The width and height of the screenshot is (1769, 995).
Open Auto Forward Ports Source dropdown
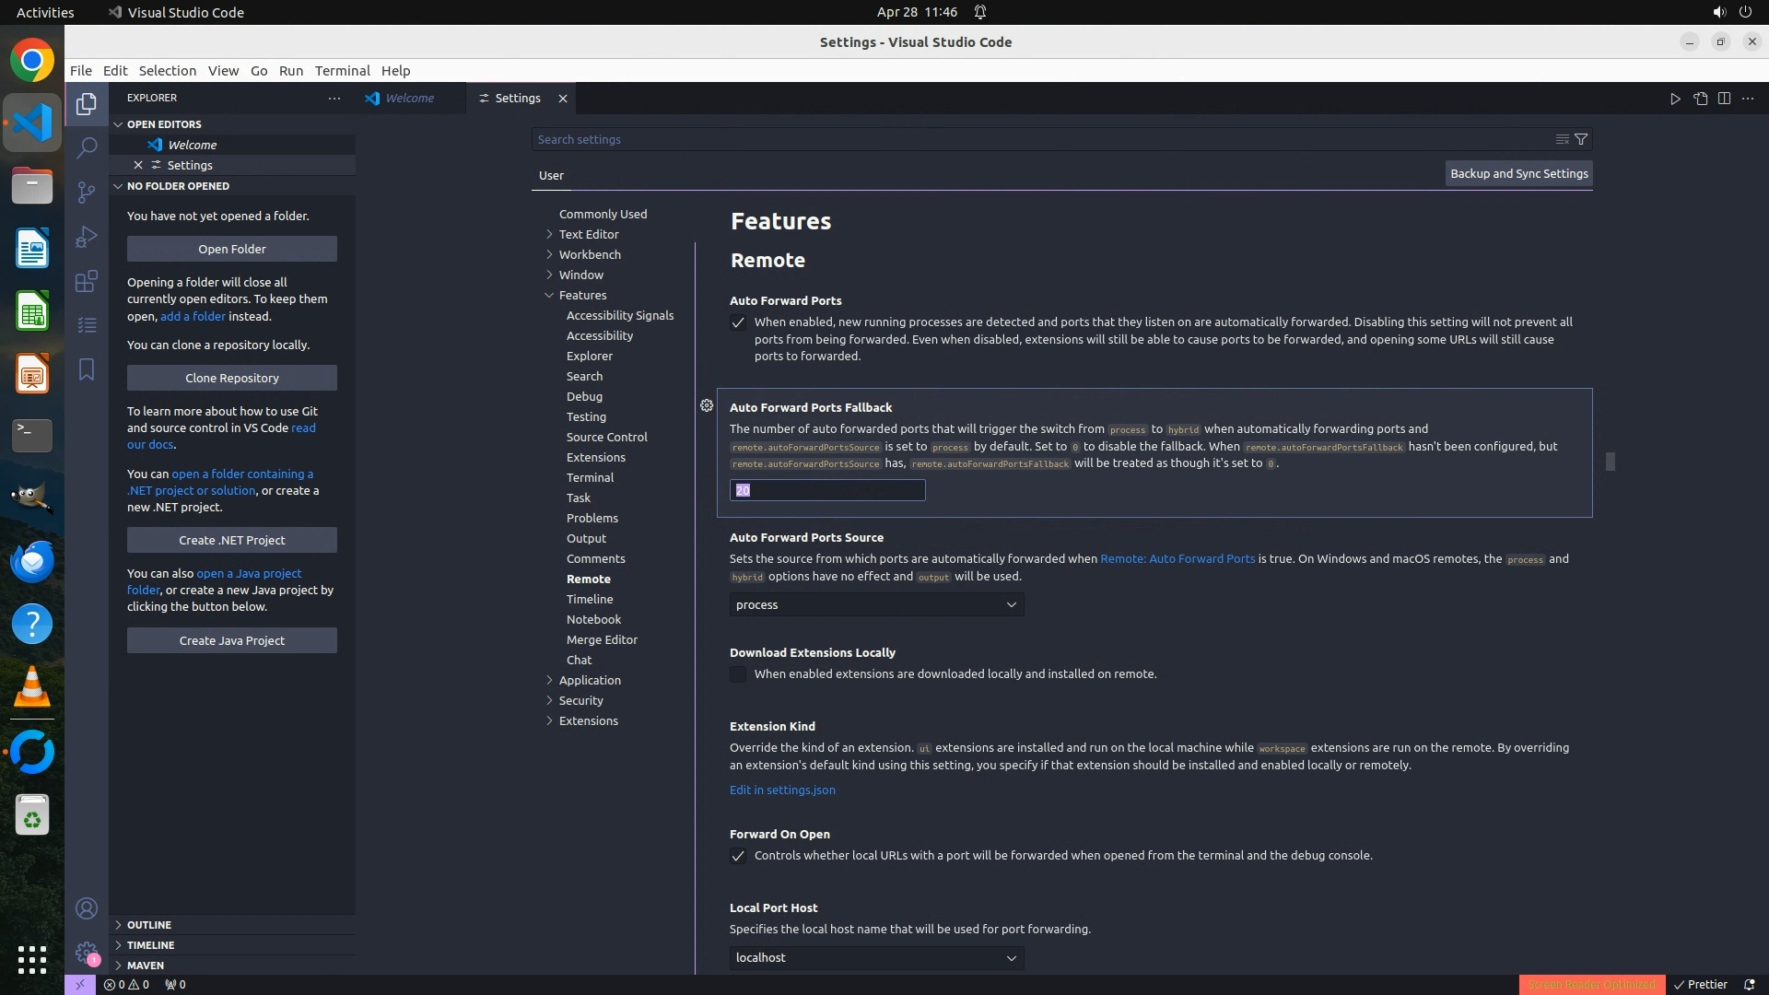pyautogui.click(x=876, y=604)
